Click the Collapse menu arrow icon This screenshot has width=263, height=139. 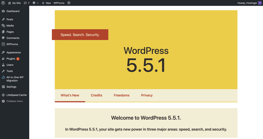click(x=3, y=101)
